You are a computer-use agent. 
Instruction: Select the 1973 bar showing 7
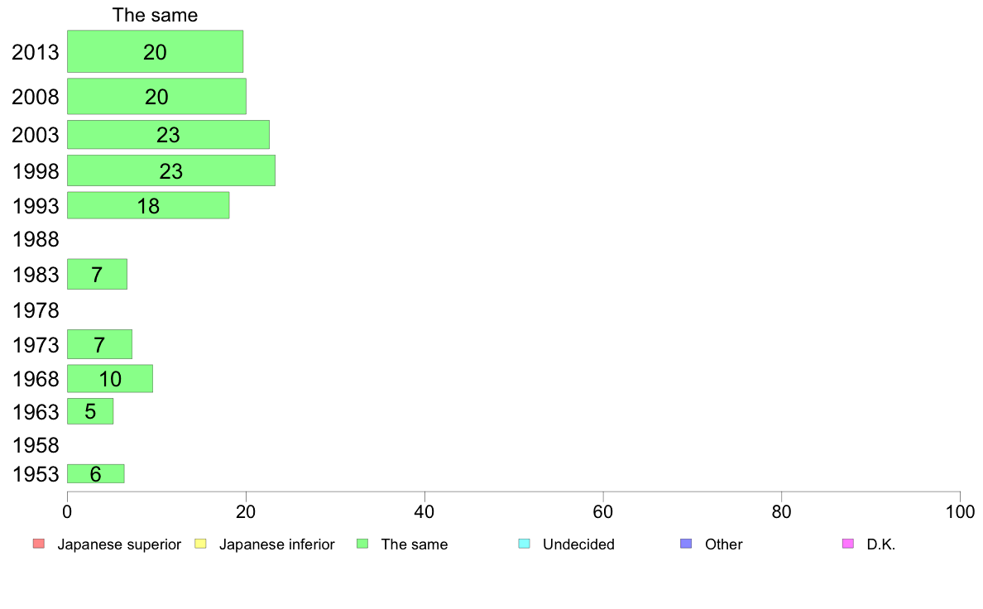99,344
